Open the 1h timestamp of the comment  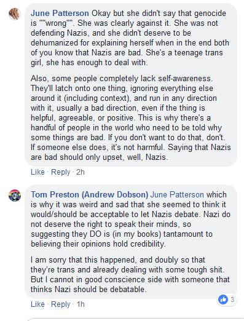coord(81,304)
